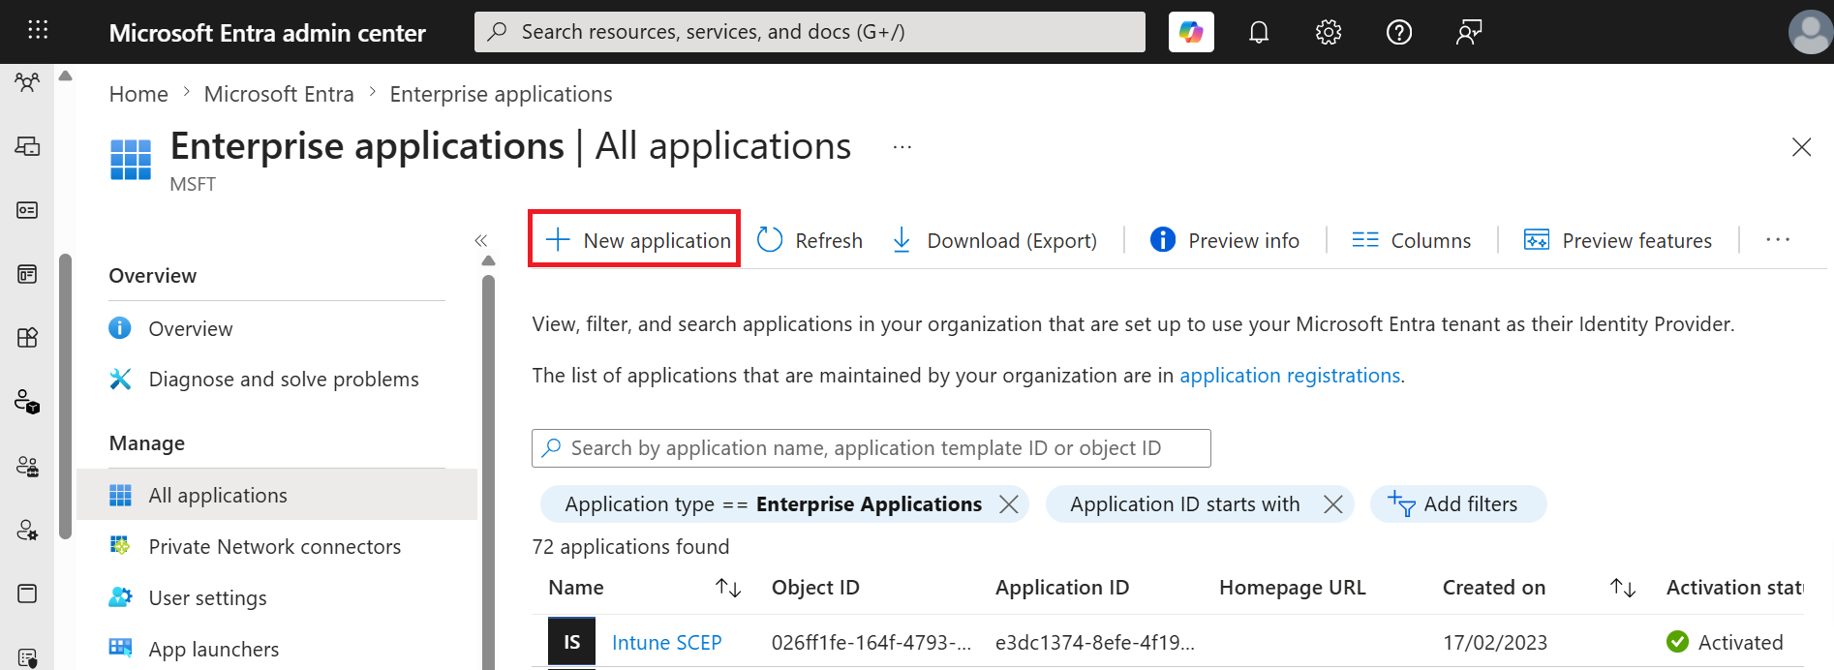Go to Microsoft Entra breadcrumb
This screenshot has width=1834, height=670.
click(279, 94)
